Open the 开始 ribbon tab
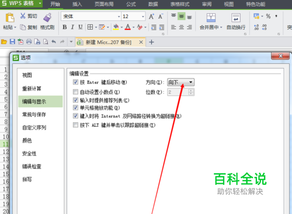This screenshot has height=214, width=292. (x=55, y=4)
